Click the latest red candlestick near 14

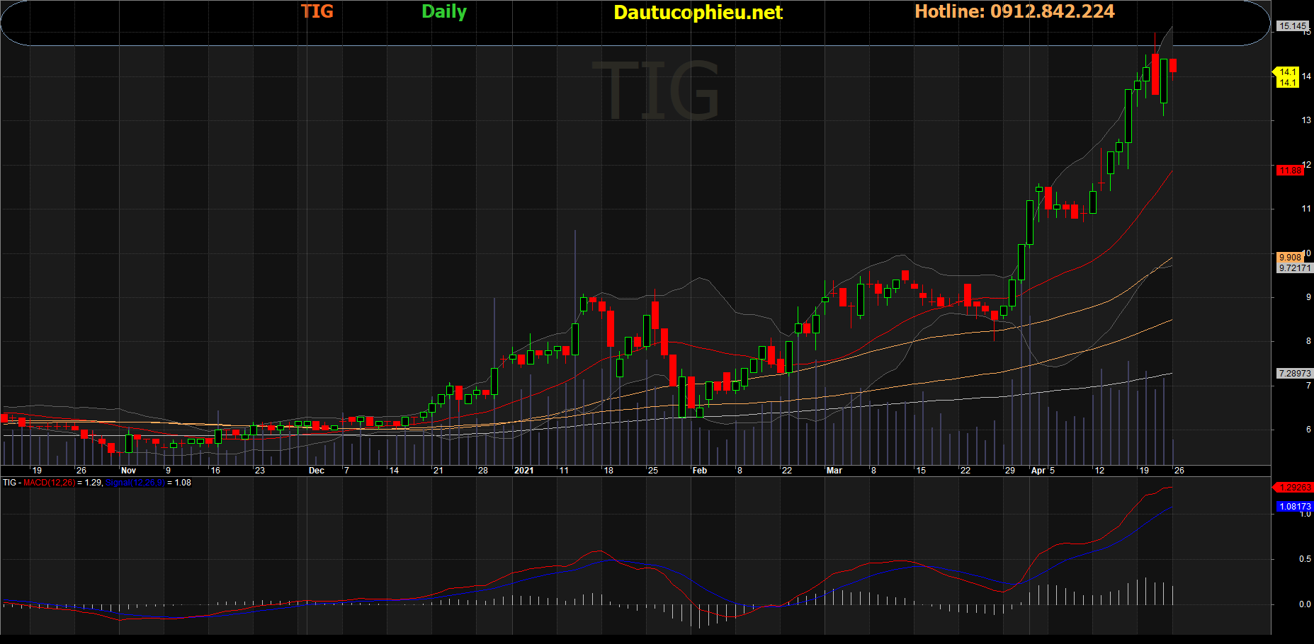(x=1173, y=65)
